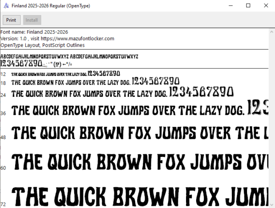Click the size 36 sample label
The width and height of the screenshot is (275, 208).
point(3,113)
